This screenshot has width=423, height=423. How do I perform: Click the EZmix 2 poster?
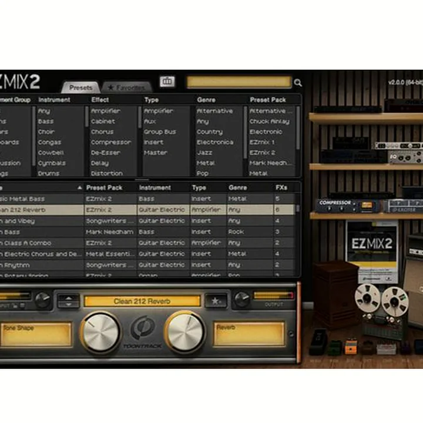pyautogui.click(x=372, y=251)
